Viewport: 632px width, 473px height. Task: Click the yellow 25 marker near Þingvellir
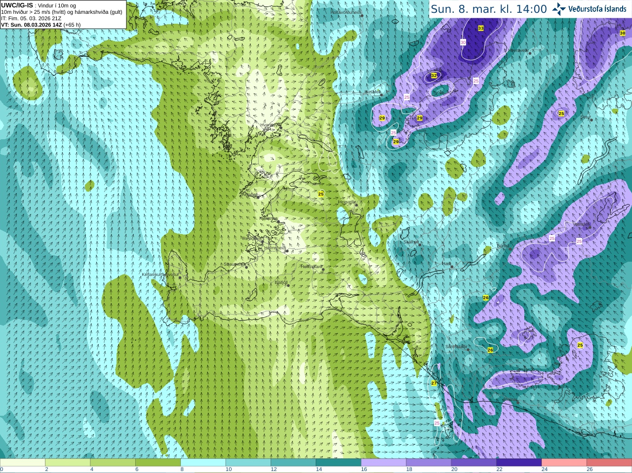321,194
